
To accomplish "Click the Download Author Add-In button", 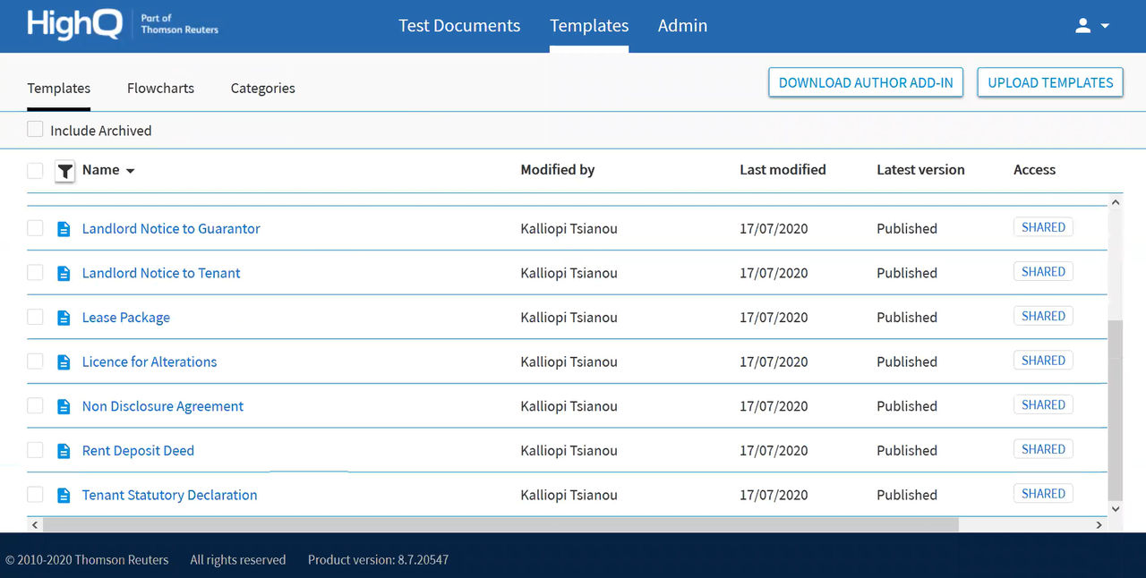I will pyautogui.click(x=866, y=82).
